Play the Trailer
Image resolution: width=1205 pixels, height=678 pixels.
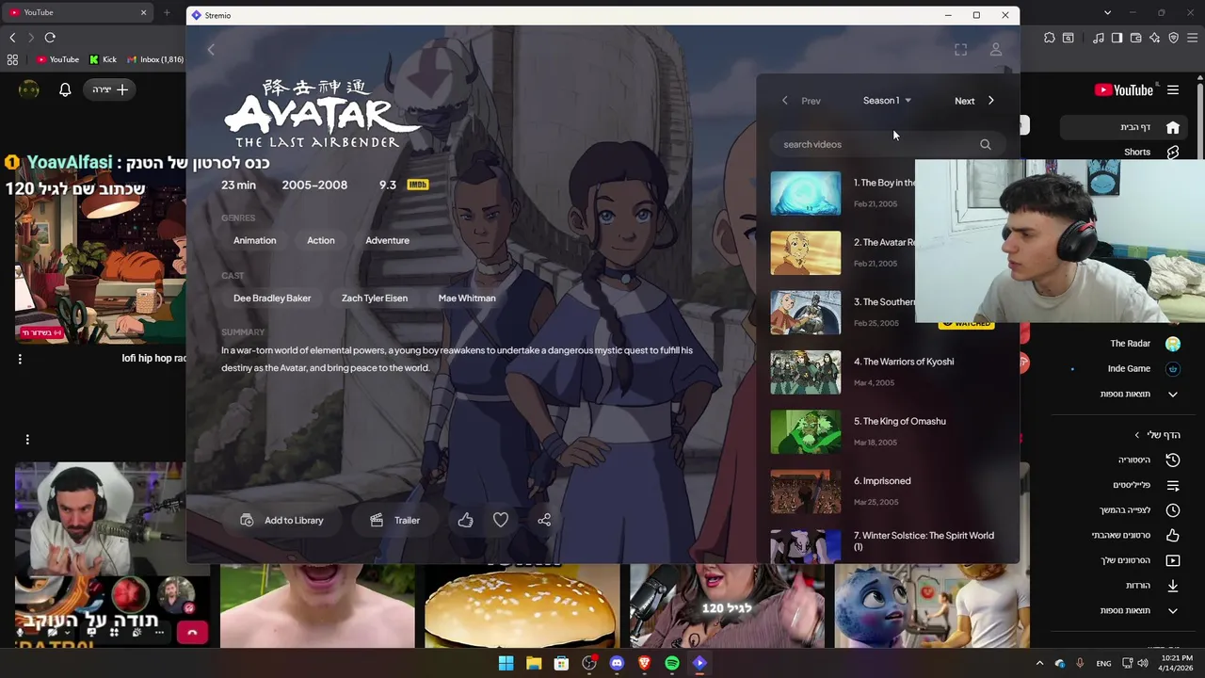[x=395, y=520]
